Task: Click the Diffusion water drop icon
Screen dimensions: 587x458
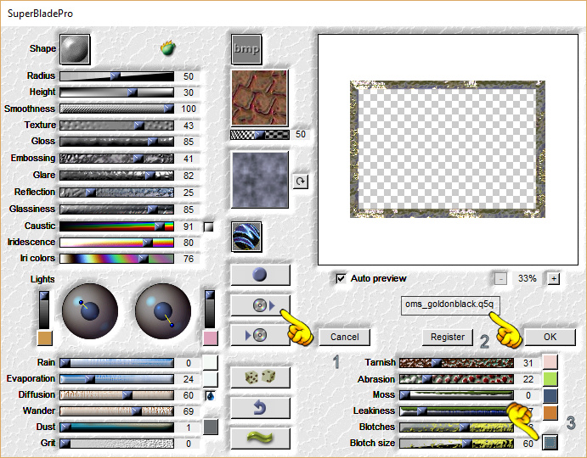Action: (211, 395)
